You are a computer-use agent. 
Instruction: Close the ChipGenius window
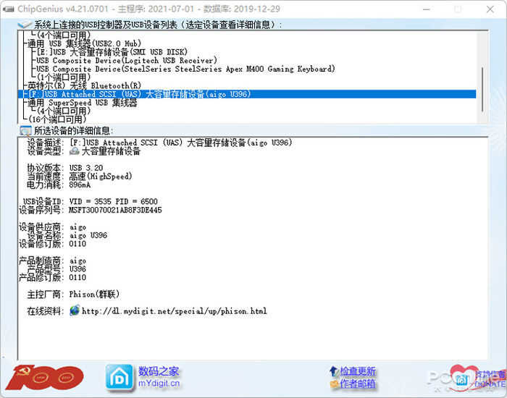(490, 9)
